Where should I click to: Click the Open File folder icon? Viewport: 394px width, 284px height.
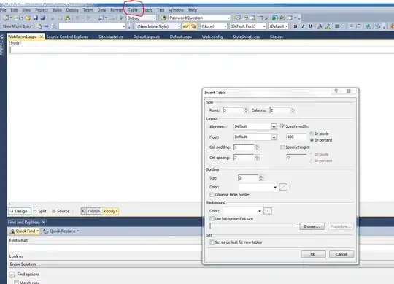pos(28,18)
